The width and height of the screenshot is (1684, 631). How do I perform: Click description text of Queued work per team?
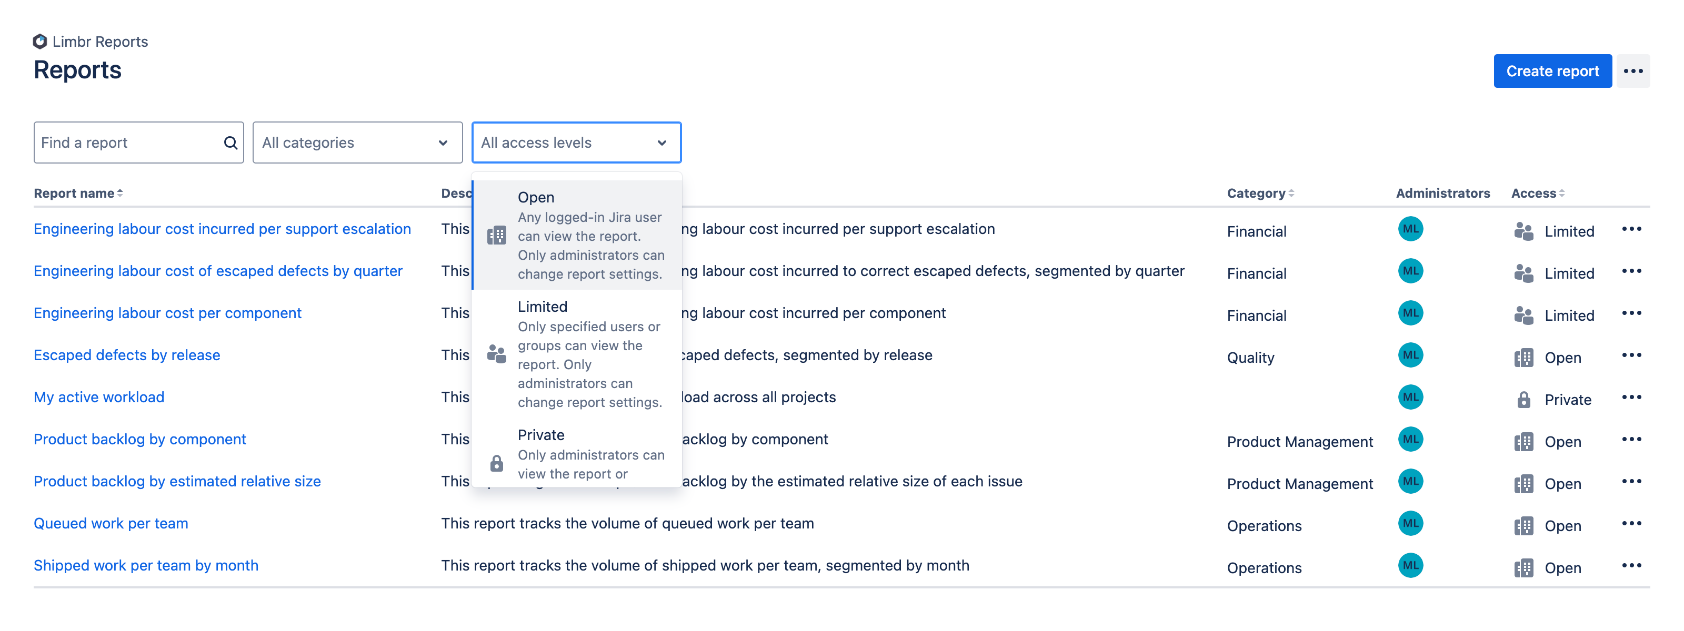pyautogui.click(x=627, y=523)
